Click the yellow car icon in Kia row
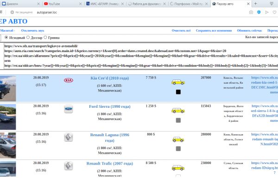Image resolution: width=278 pixels, height=178 pixels. point(178,82)
